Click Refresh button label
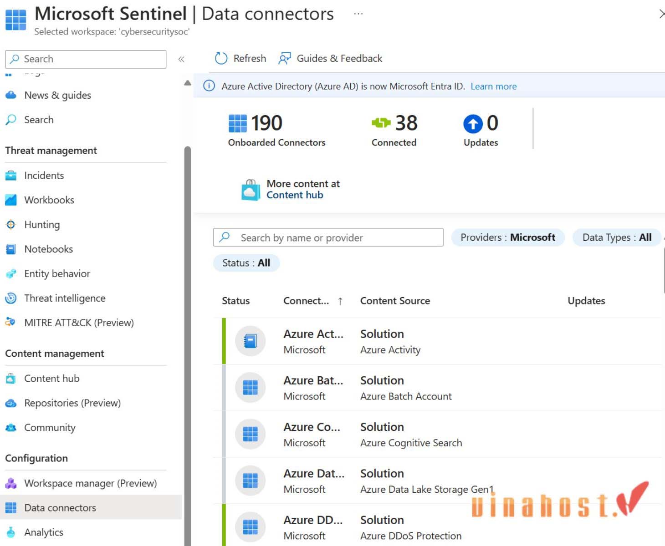Image resolution: width=665 pixels, height=546 pixels. coord(250,59)
